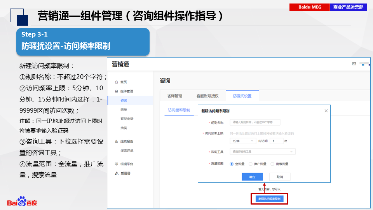Click the 规则名称 input field
Screen dimensions: 373x210
pos(255,122)
